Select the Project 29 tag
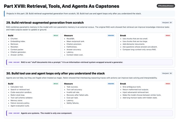The height and width of the screenshot is (122, 179). (167, 23)
